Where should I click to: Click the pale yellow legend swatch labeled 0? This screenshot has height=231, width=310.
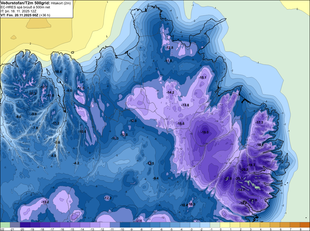(225, 225)
